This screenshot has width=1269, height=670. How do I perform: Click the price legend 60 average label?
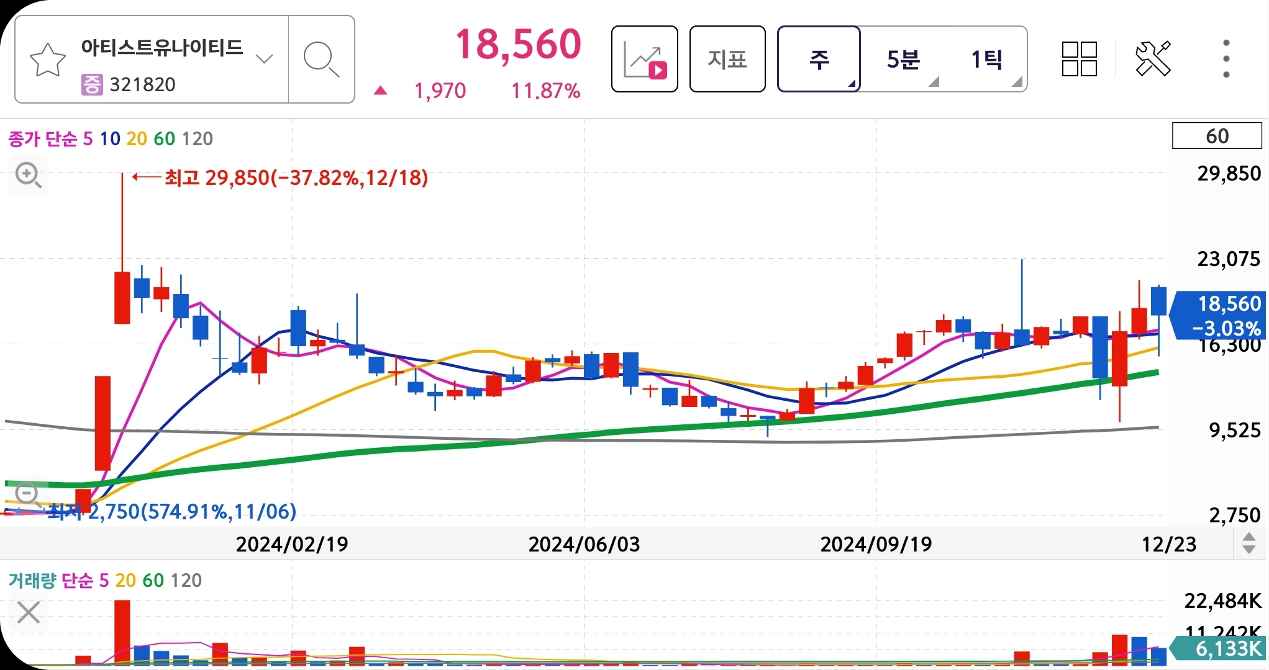click(x=165, y=138)
